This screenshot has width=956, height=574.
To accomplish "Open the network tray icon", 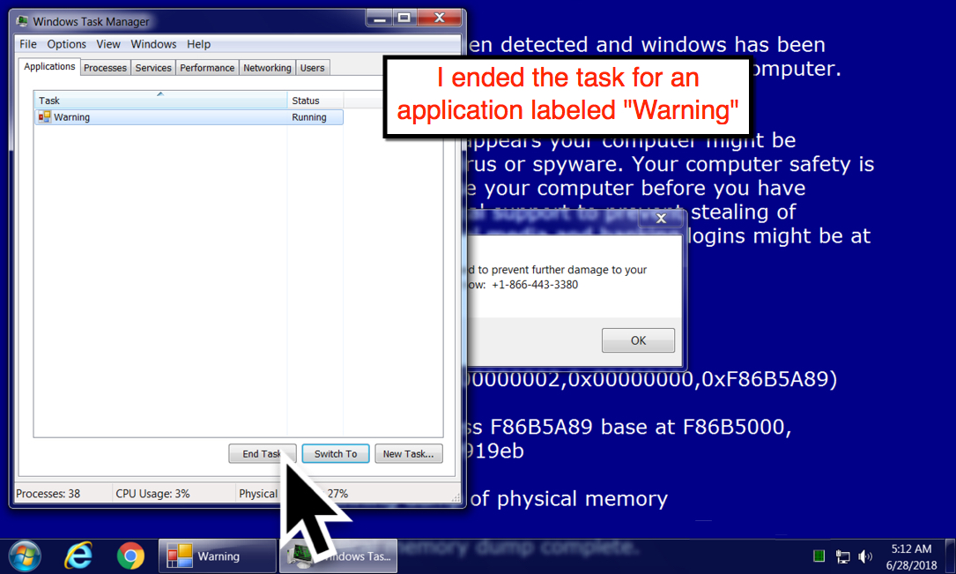I will point(842,556).
